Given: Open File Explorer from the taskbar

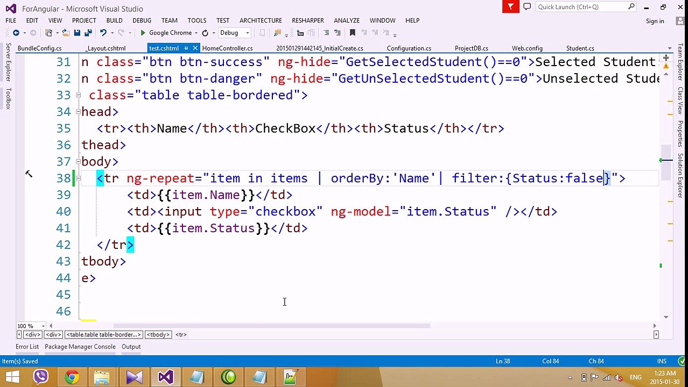Looking at the screenshot, I should [102, 377].
